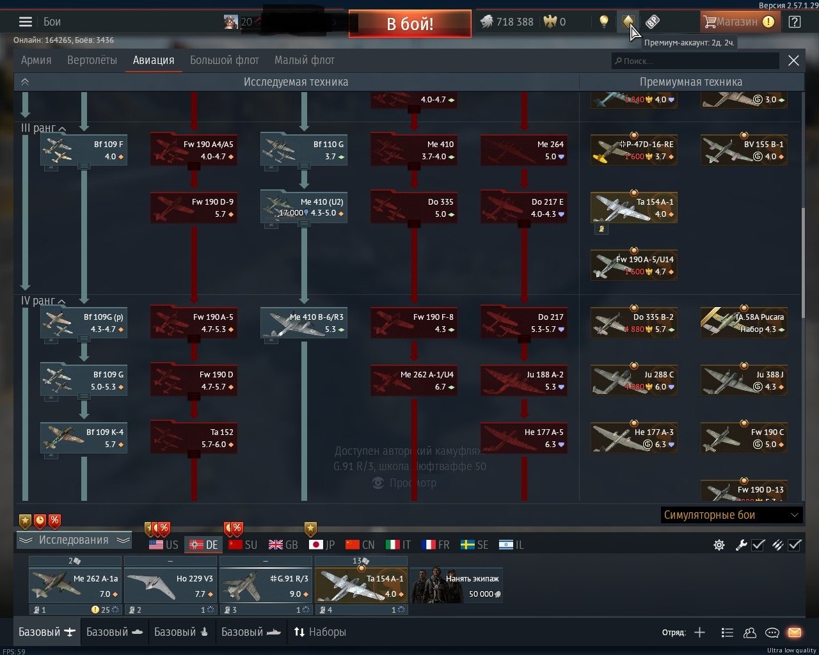819x655 pixels.
Task: Click the yellow warning icon on crew 1
Action: tap(95, 610)
